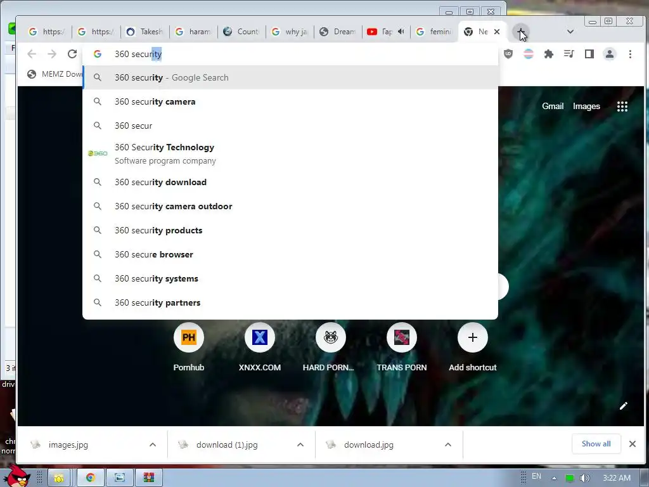The width and height of the screenshot is (649, 487).
Task: Click the Chrome back arrow button
Action: [x=32, y=54]
